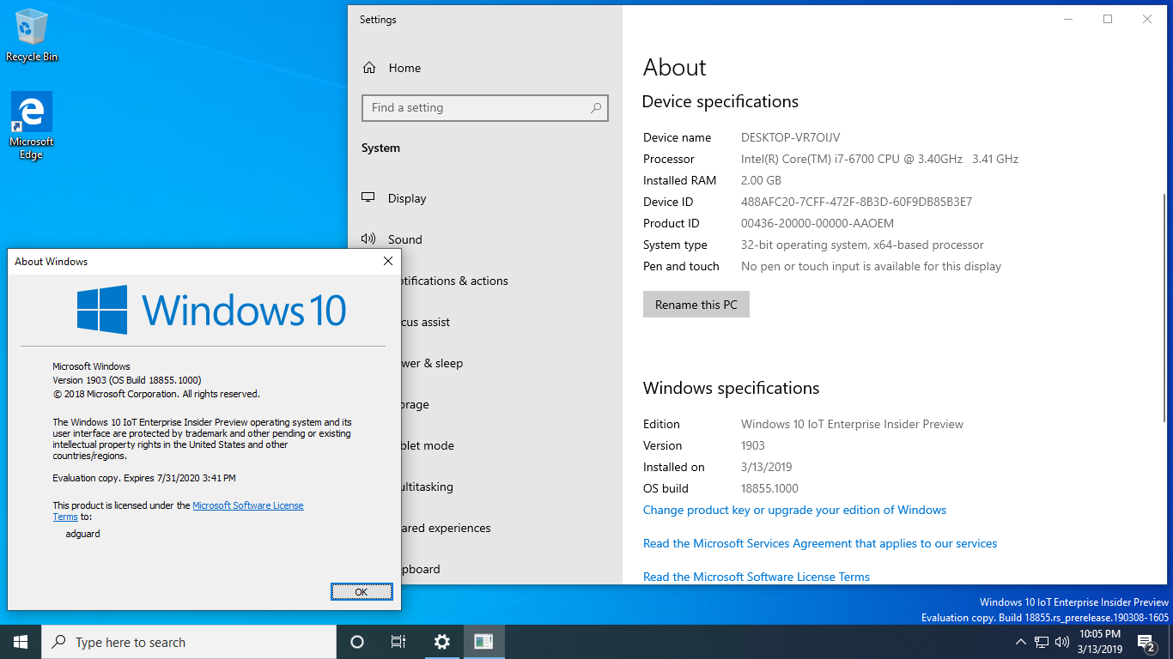Select the Installed on date 3/13/2019

(766, 467)
